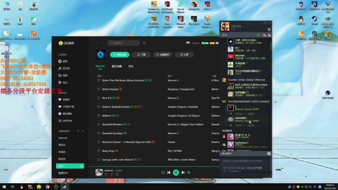Viewport: 338px width, 190px height.
Task: Click artist Billie Eilish / Justin Bieber
Action: point(182,159)
